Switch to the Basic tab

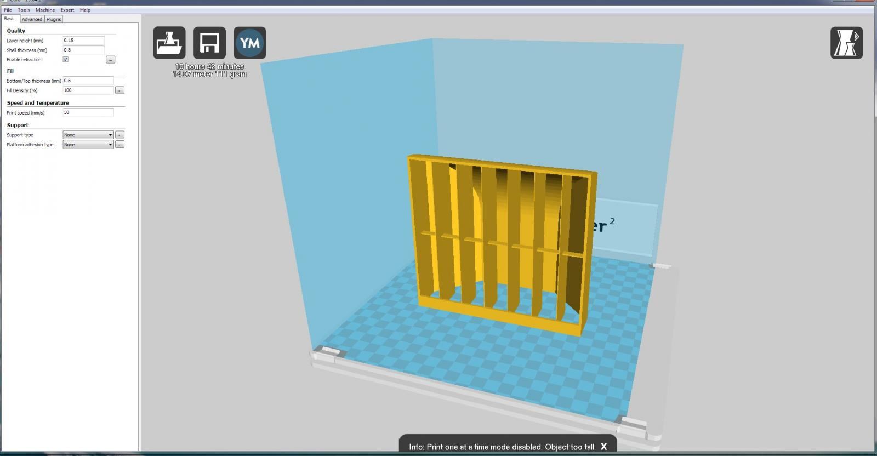tap(10, 19)
